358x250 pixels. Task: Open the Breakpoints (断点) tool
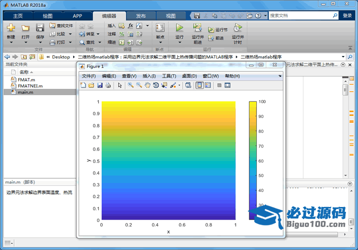(160, 28)
